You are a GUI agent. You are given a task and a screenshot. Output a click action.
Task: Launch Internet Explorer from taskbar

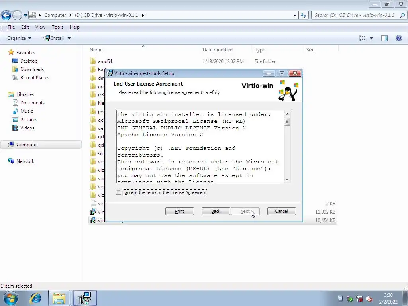[35, 298]
